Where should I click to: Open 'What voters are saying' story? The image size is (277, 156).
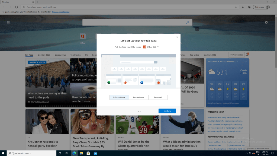tap(47, 95)
